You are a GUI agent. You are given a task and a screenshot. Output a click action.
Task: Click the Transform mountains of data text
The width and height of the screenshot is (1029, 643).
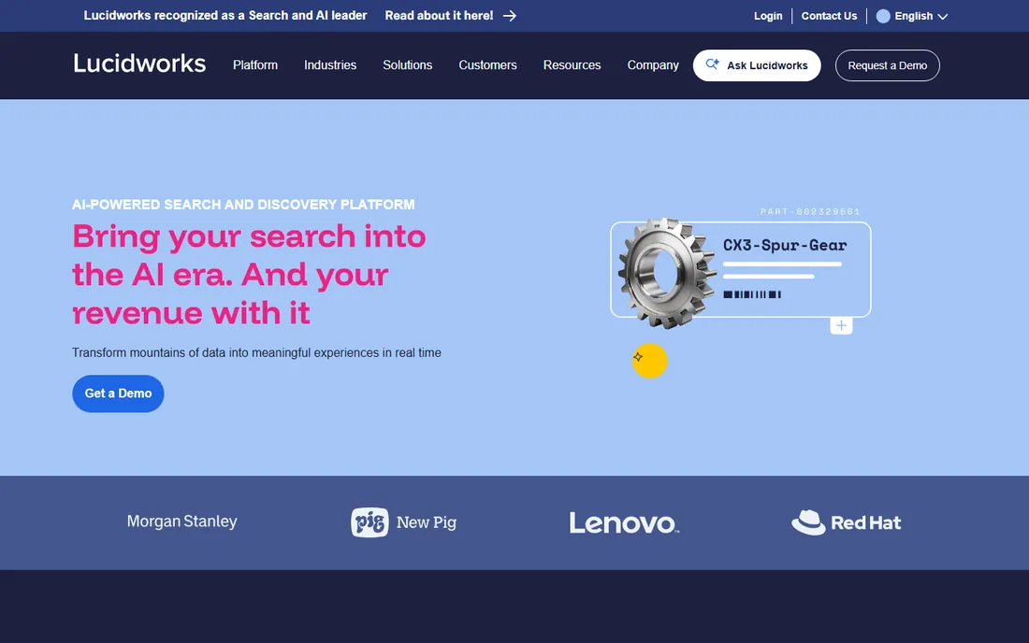pos(256,352)
